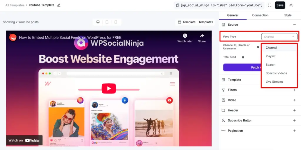Choose Live Streams from the Feed Type list
This screenshot has width=301, height=150.
point(279,81)
